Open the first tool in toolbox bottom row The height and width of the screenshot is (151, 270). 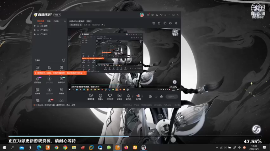[37, 101]
